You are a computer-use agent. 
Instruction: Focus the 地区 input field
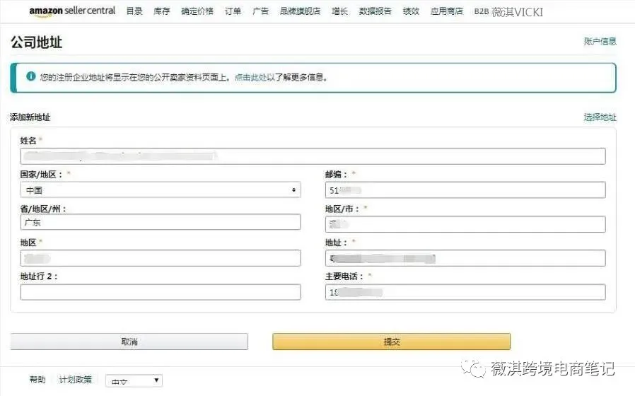point(161,258)
